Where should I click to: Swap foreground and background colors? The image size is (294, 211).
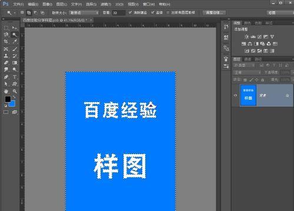14,97
